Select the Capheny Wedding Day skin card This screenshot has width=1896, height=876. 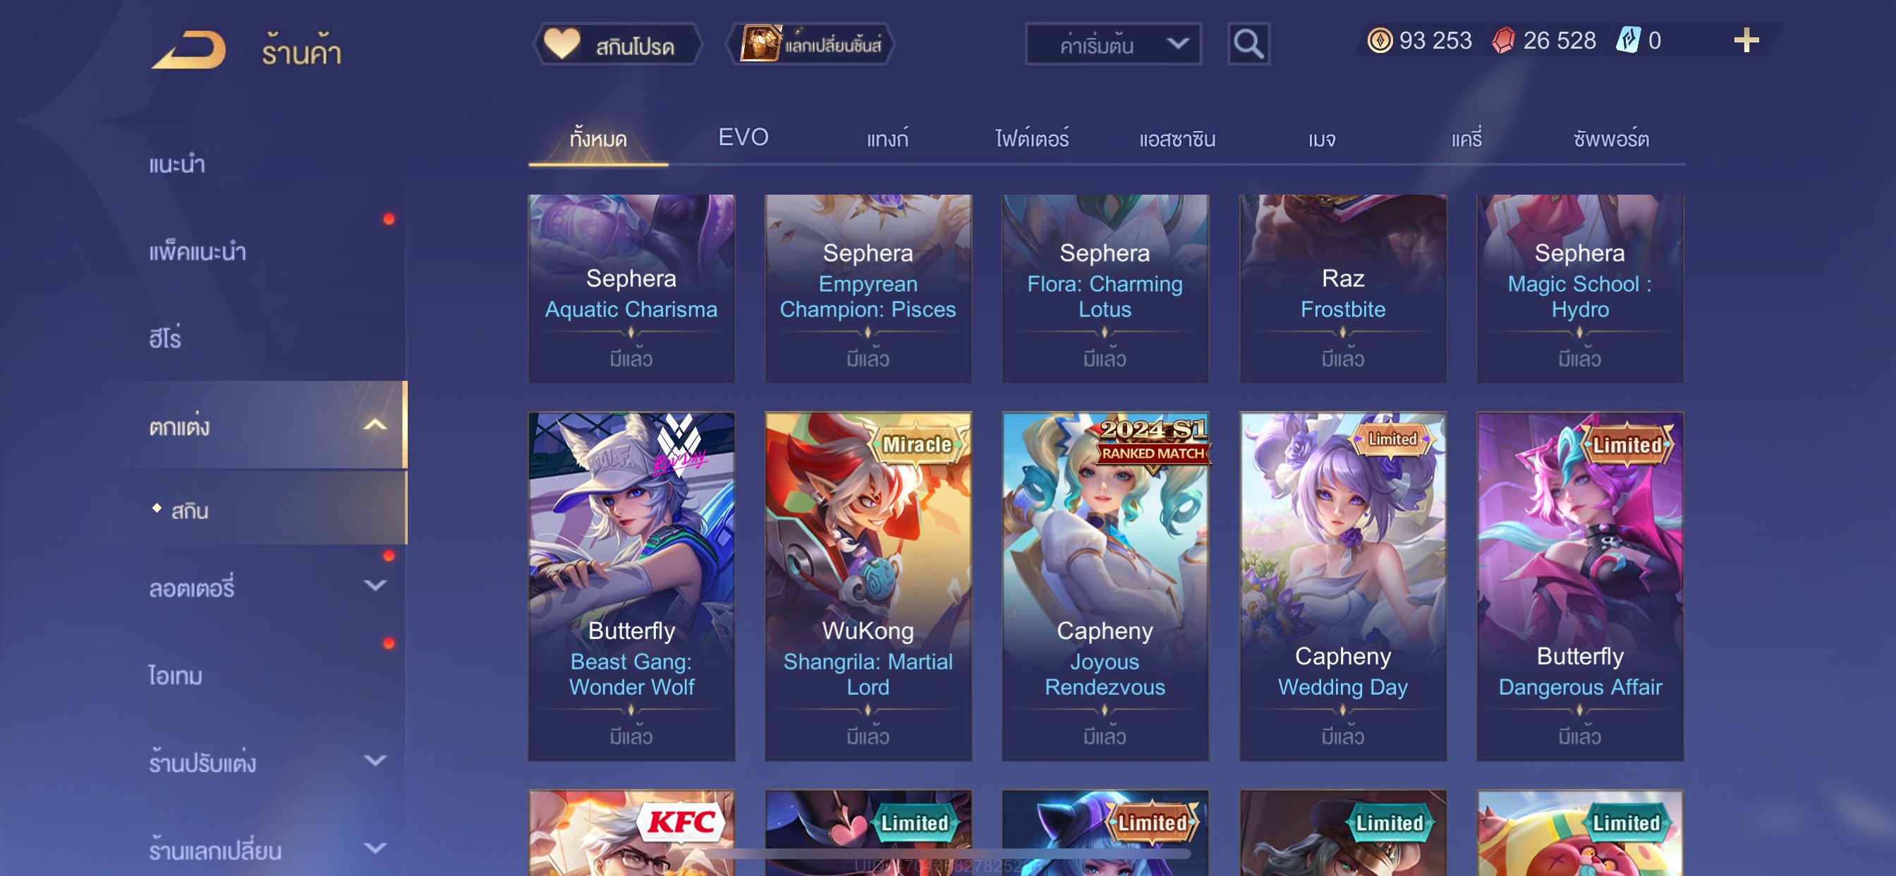coord(1342,586)
